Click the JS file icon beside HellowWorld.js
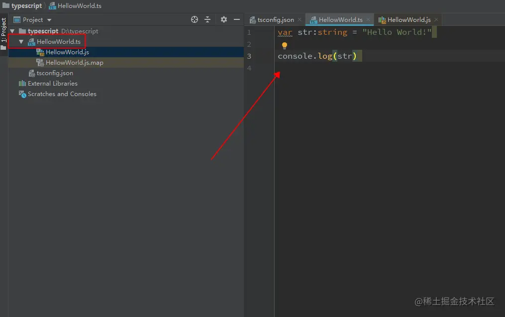This screenshot has width=505, height=317. (40, 52)
